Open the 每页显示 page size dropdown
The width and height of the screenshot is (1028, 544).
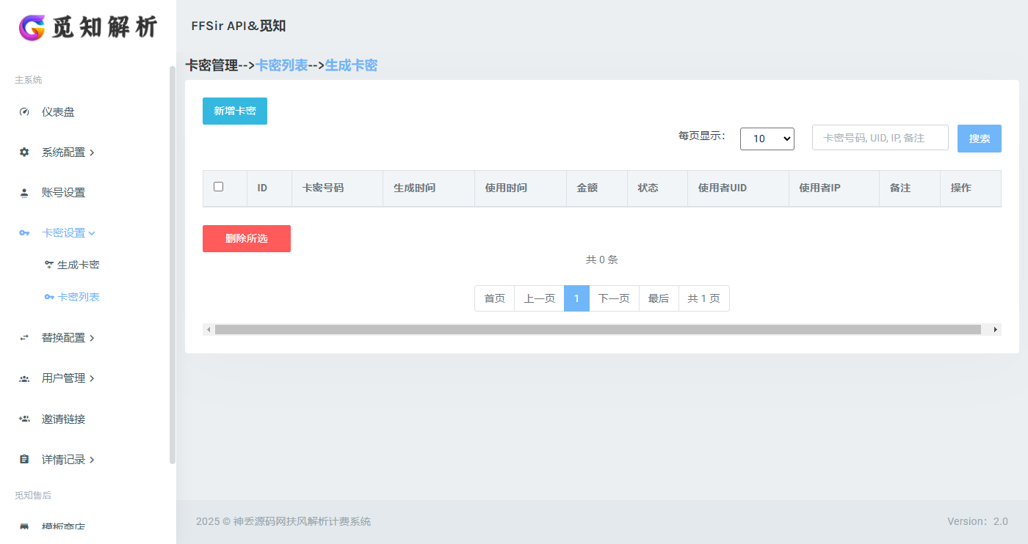pos(767,139)
